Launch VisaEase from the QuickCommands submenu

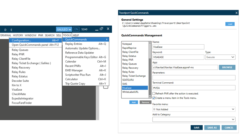[17, 89]
